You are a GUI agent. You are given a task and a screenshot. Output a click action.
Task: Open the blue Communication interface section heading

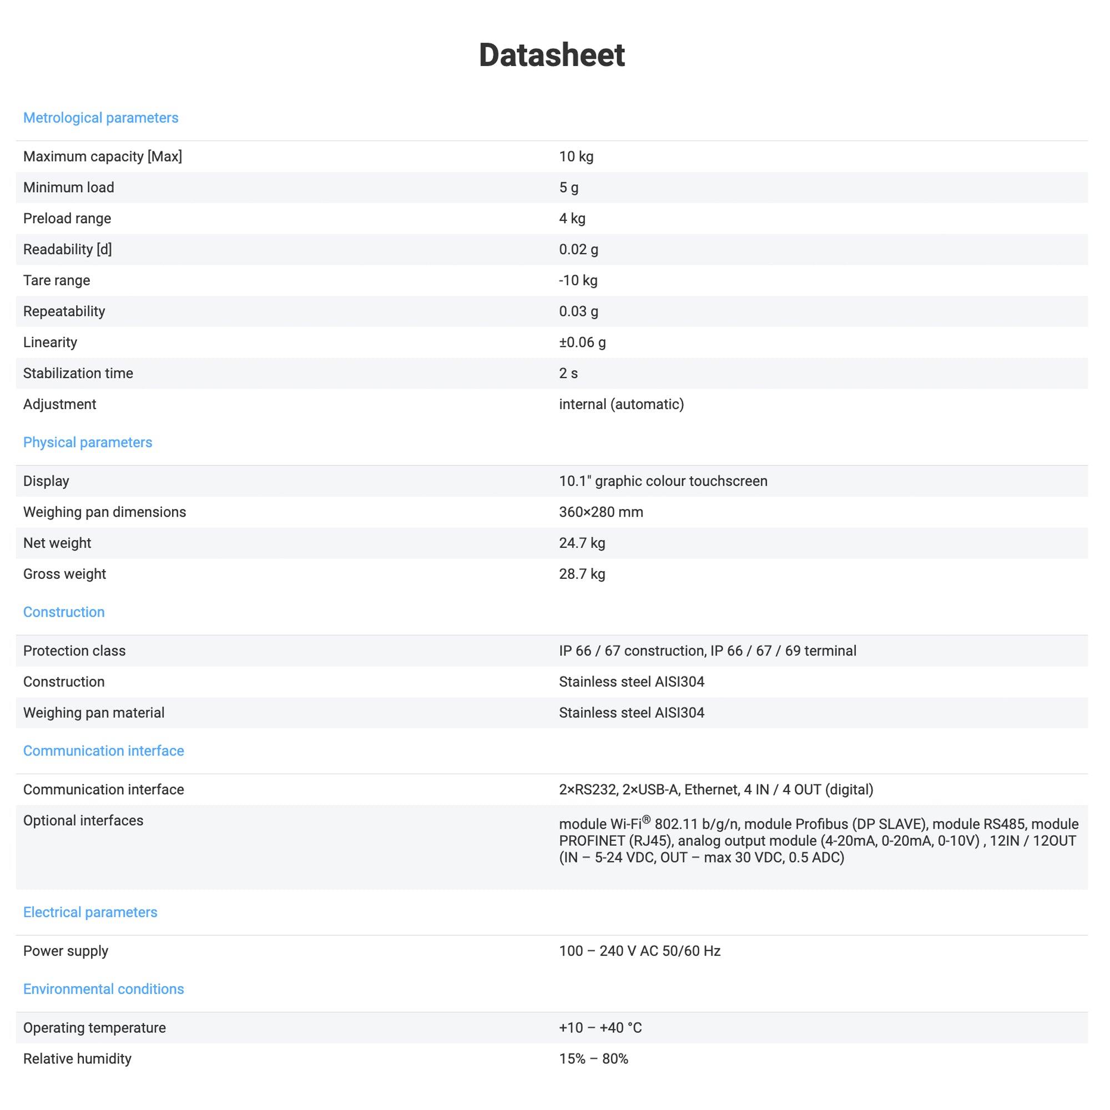coord(103,751)
